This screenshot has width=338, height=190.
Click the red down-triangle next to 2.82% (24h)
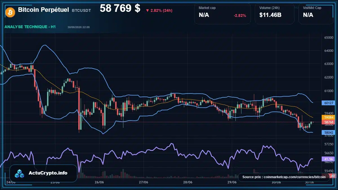coord(147,11)
